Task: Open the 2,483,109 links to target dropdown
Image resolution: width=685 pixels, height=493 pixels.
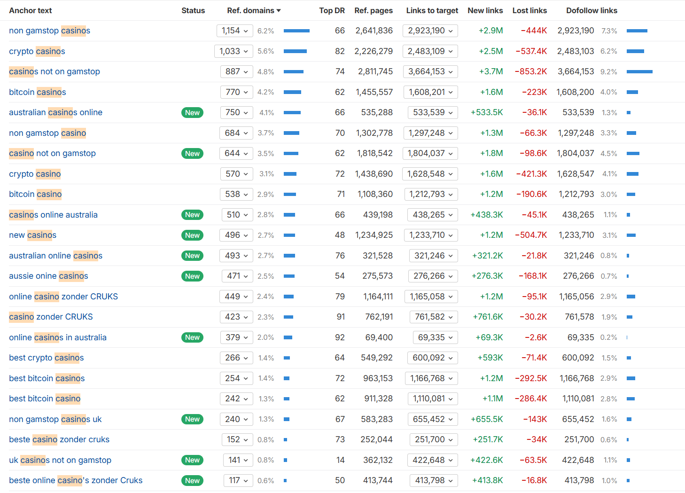Action: click(x=430, y=51)
